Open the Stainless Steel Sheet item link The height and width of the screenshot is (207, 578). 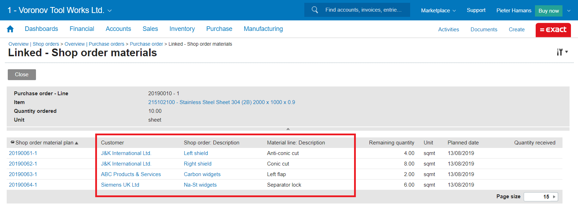click(221, 102)
